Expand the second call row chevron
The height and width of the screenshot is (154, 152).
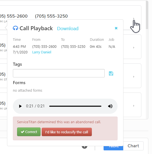pyautogui.click(x=134, y=48)
